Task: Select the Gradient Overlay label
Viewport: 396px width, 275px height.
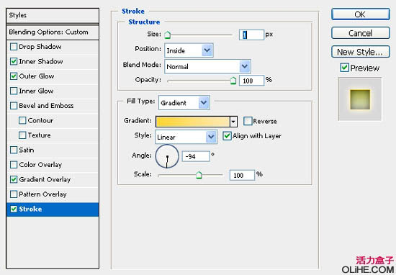Action: click(45, 179)
